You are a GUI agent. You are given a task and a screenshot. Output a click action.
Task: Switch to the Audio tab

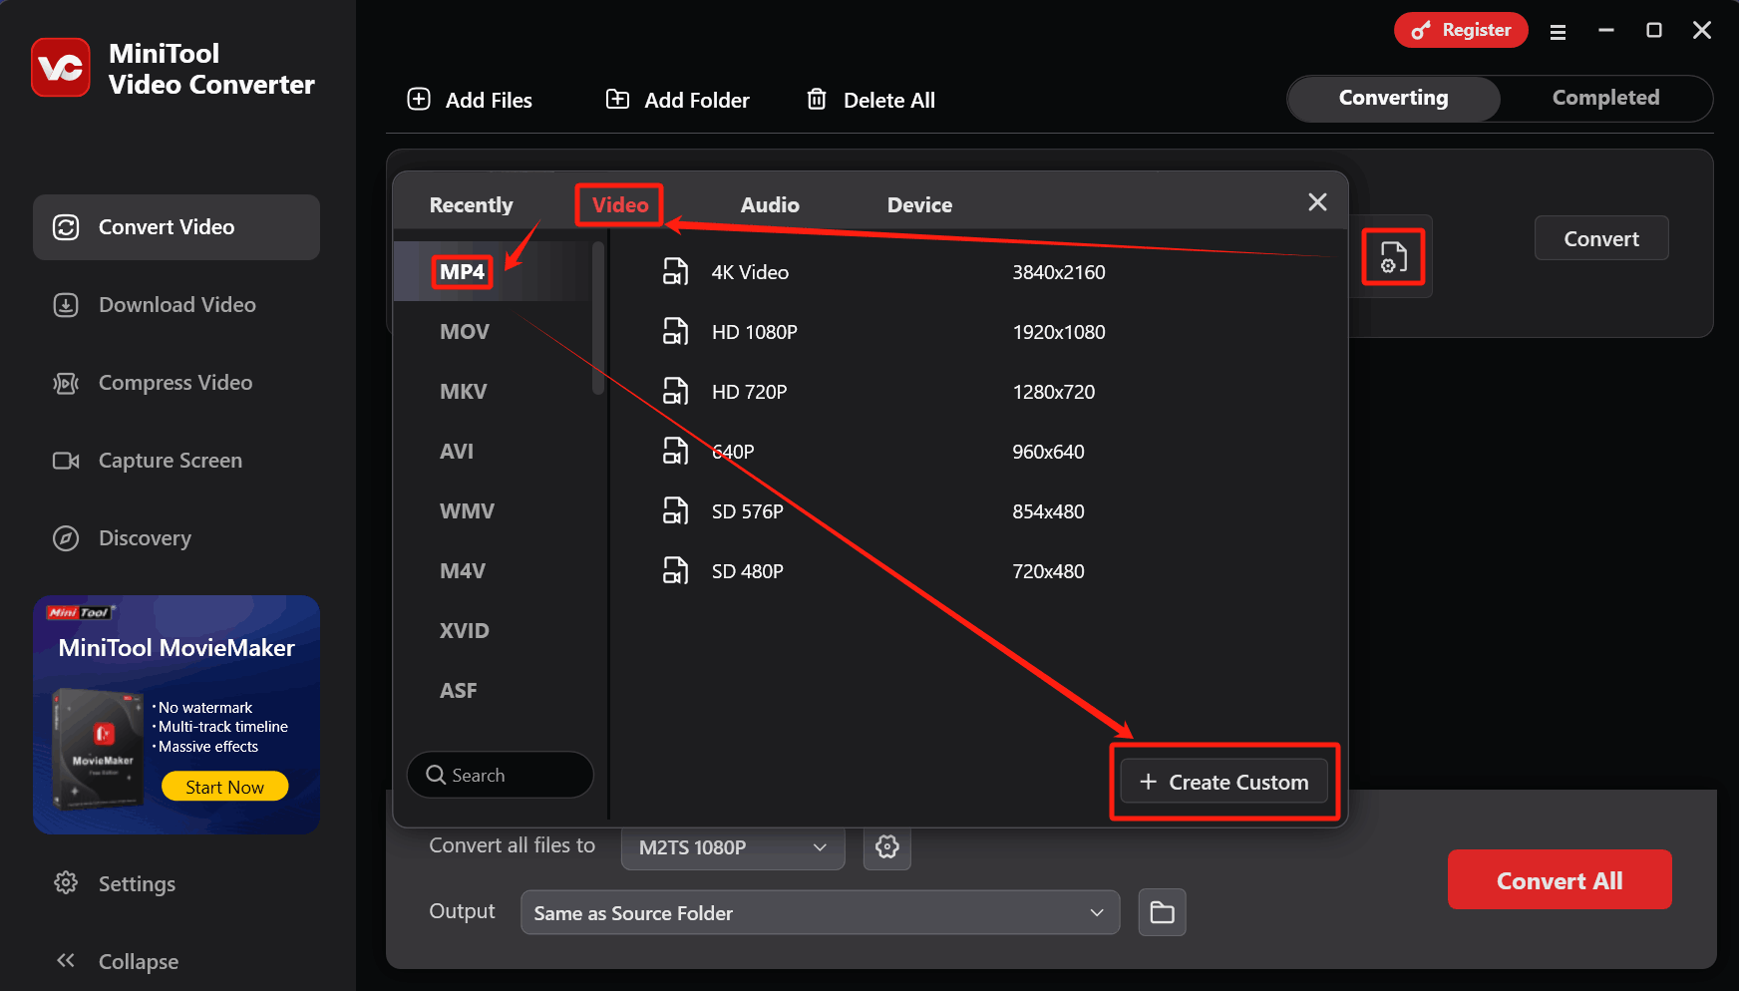click(x=770, y=205)
